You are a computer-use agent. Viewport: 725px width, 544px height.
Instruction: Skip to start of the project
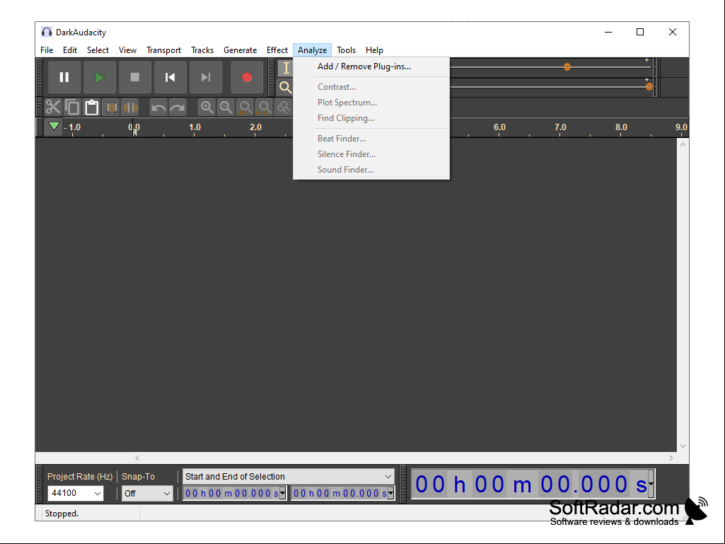pyautogui.click(x=170, y=77)
